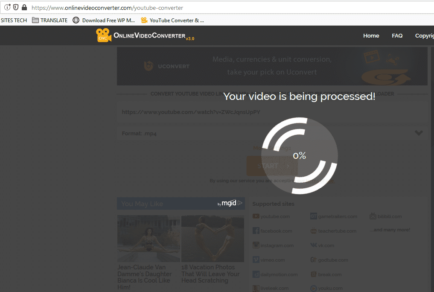This screenshot has height=292, width=434.
Task: Click the mgid sponsor logo
Action: (x=230, y=203)
